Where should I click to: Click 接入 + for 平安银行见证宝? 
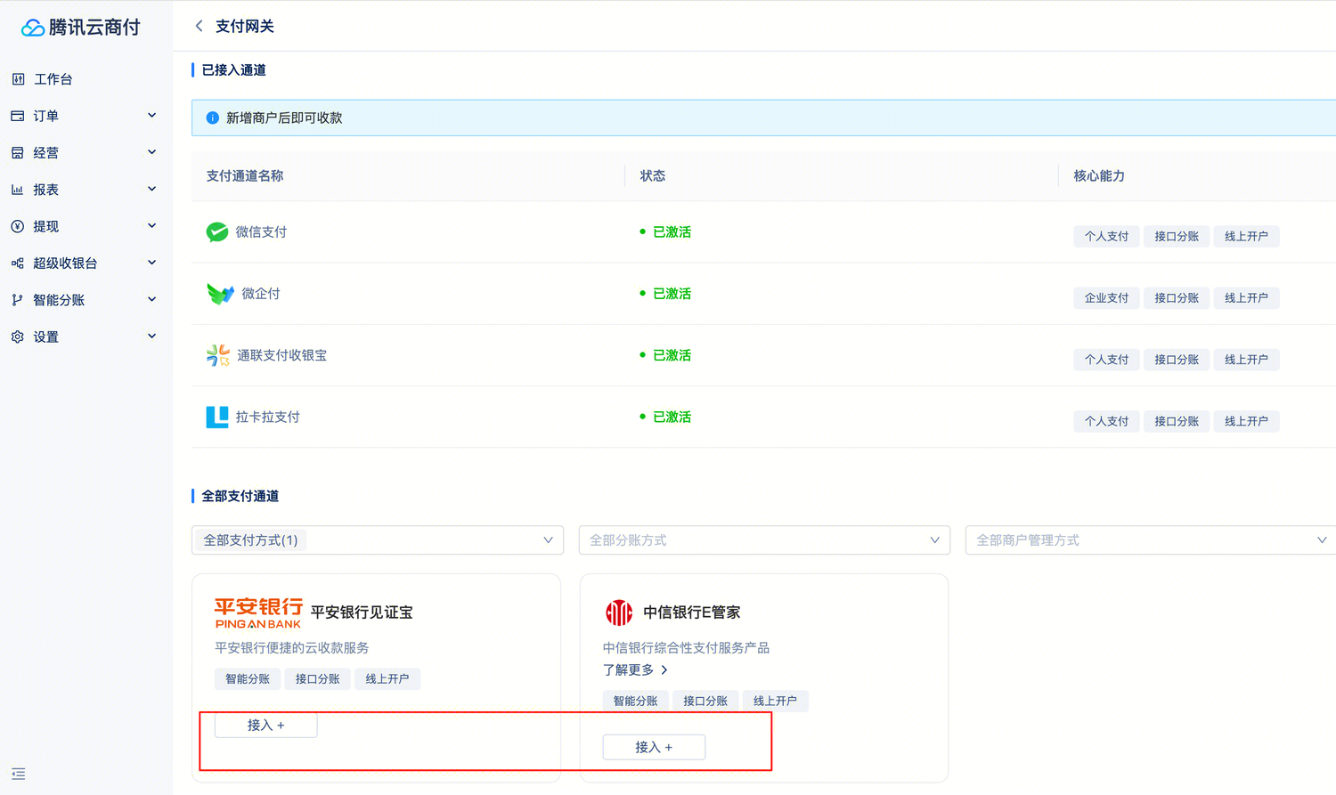point(265,726)
